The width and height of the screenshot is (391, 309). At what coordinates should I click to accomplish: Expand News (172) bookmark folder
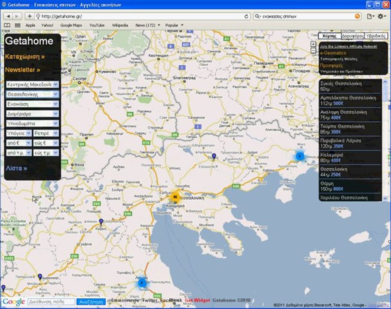coord(147,25)
